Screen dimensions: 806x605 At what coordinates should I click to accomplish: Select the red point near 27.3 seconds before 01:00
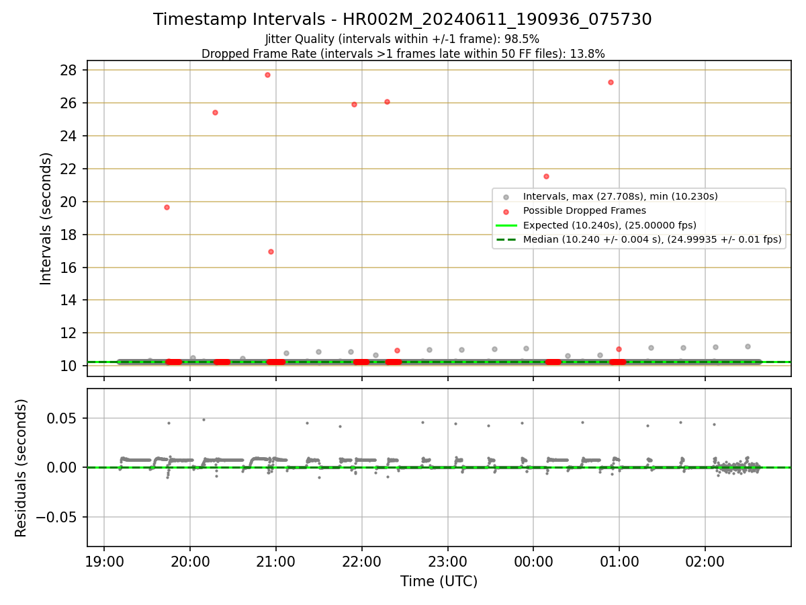[x=611, y=82]
